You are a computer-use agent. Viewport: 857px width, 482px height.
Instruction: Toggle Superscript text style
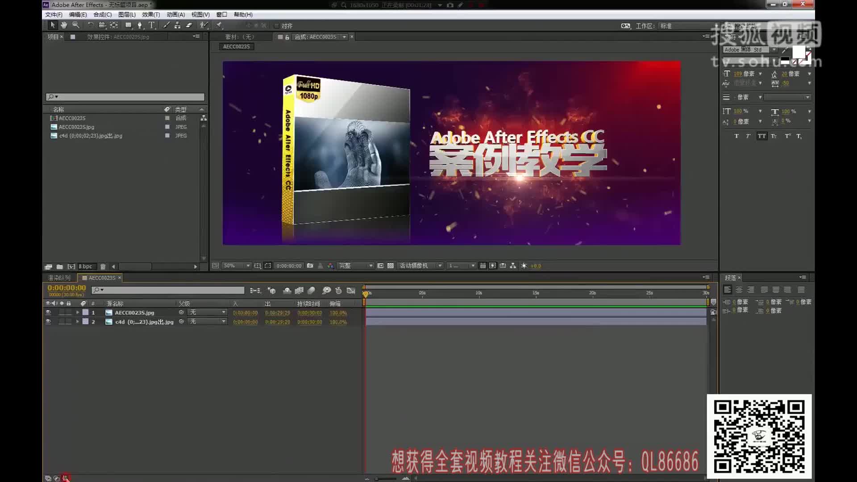point(787,136)
